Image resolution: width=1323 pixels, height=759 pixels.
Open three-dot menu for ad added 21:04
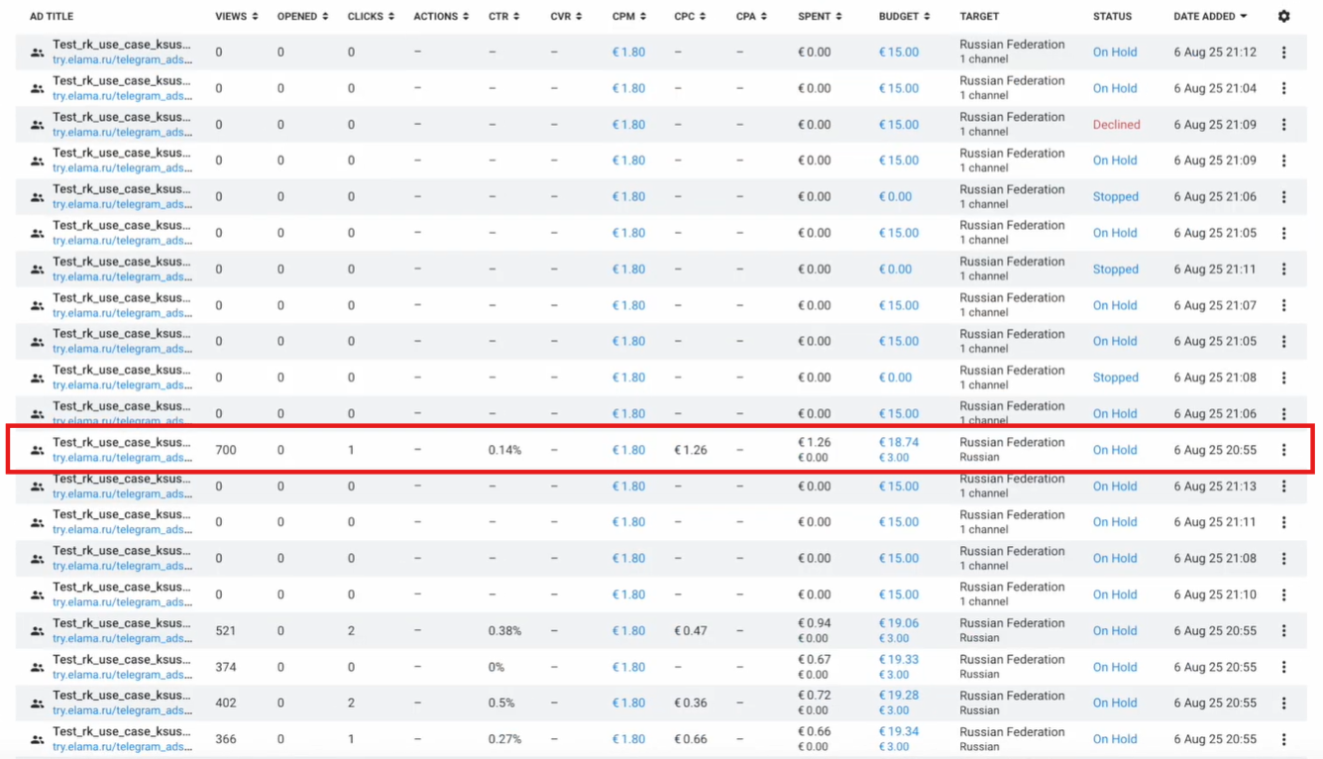(1283, 88)
